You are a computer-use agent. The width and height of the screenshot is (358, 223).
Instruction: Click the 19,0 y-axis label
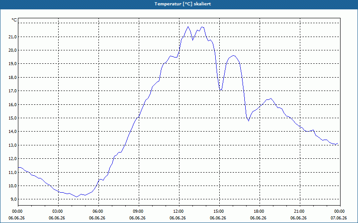13,64
